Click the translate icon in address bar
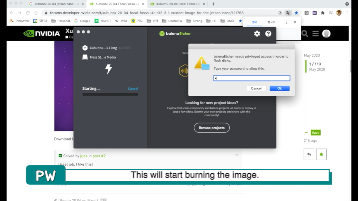Screen dimensions: 358x201 click(x=288, y=13)
